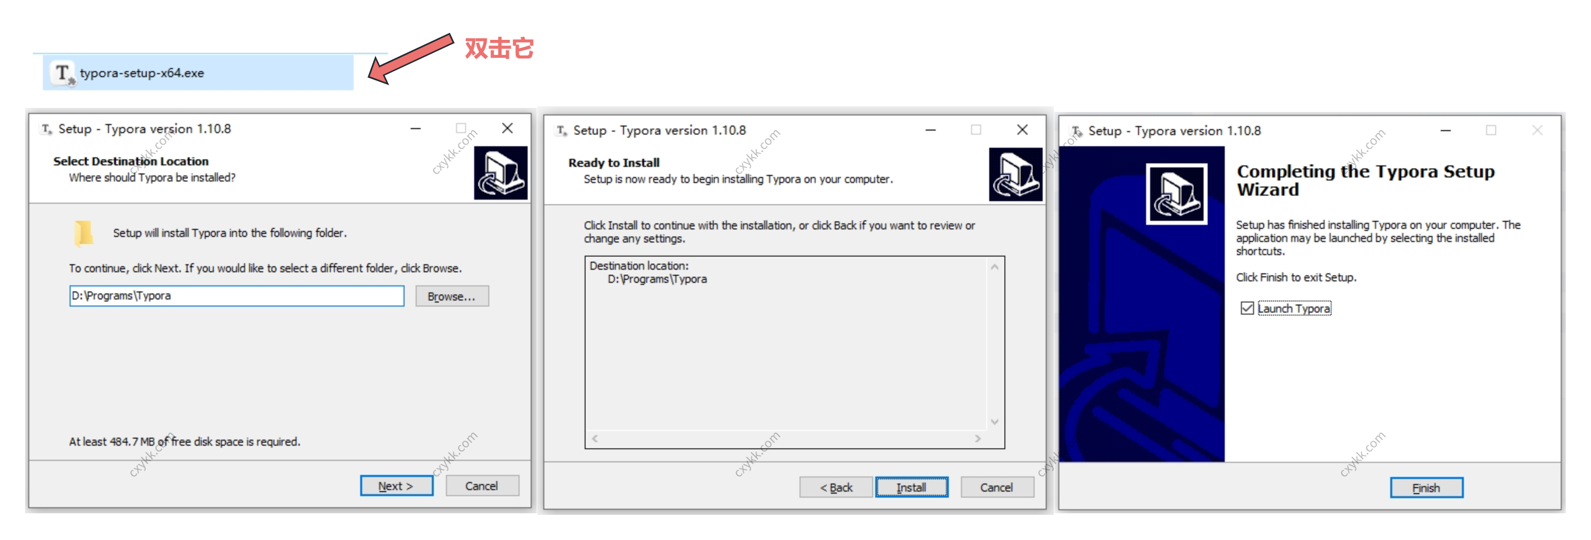This screenshot has height=540, width=1591.
Task: Go to previous step with < Back
Action: [836, 488]
